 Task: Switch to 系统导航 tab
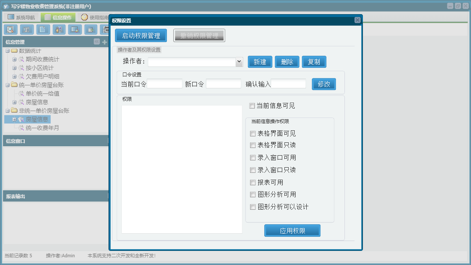tap(21, 18)
